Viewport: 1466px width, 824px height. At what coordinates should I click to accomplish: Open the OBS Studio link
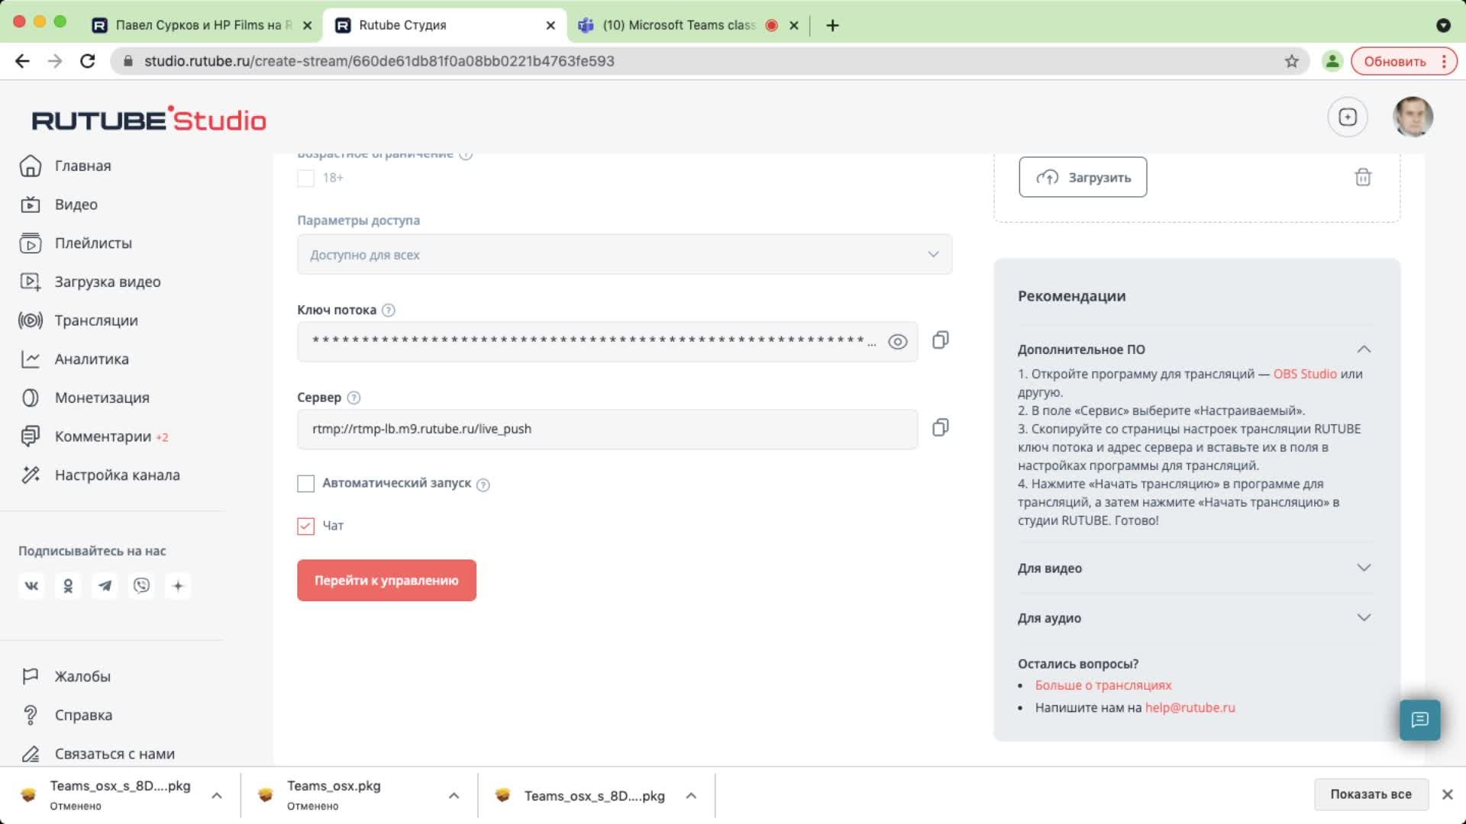[1304, 374]
